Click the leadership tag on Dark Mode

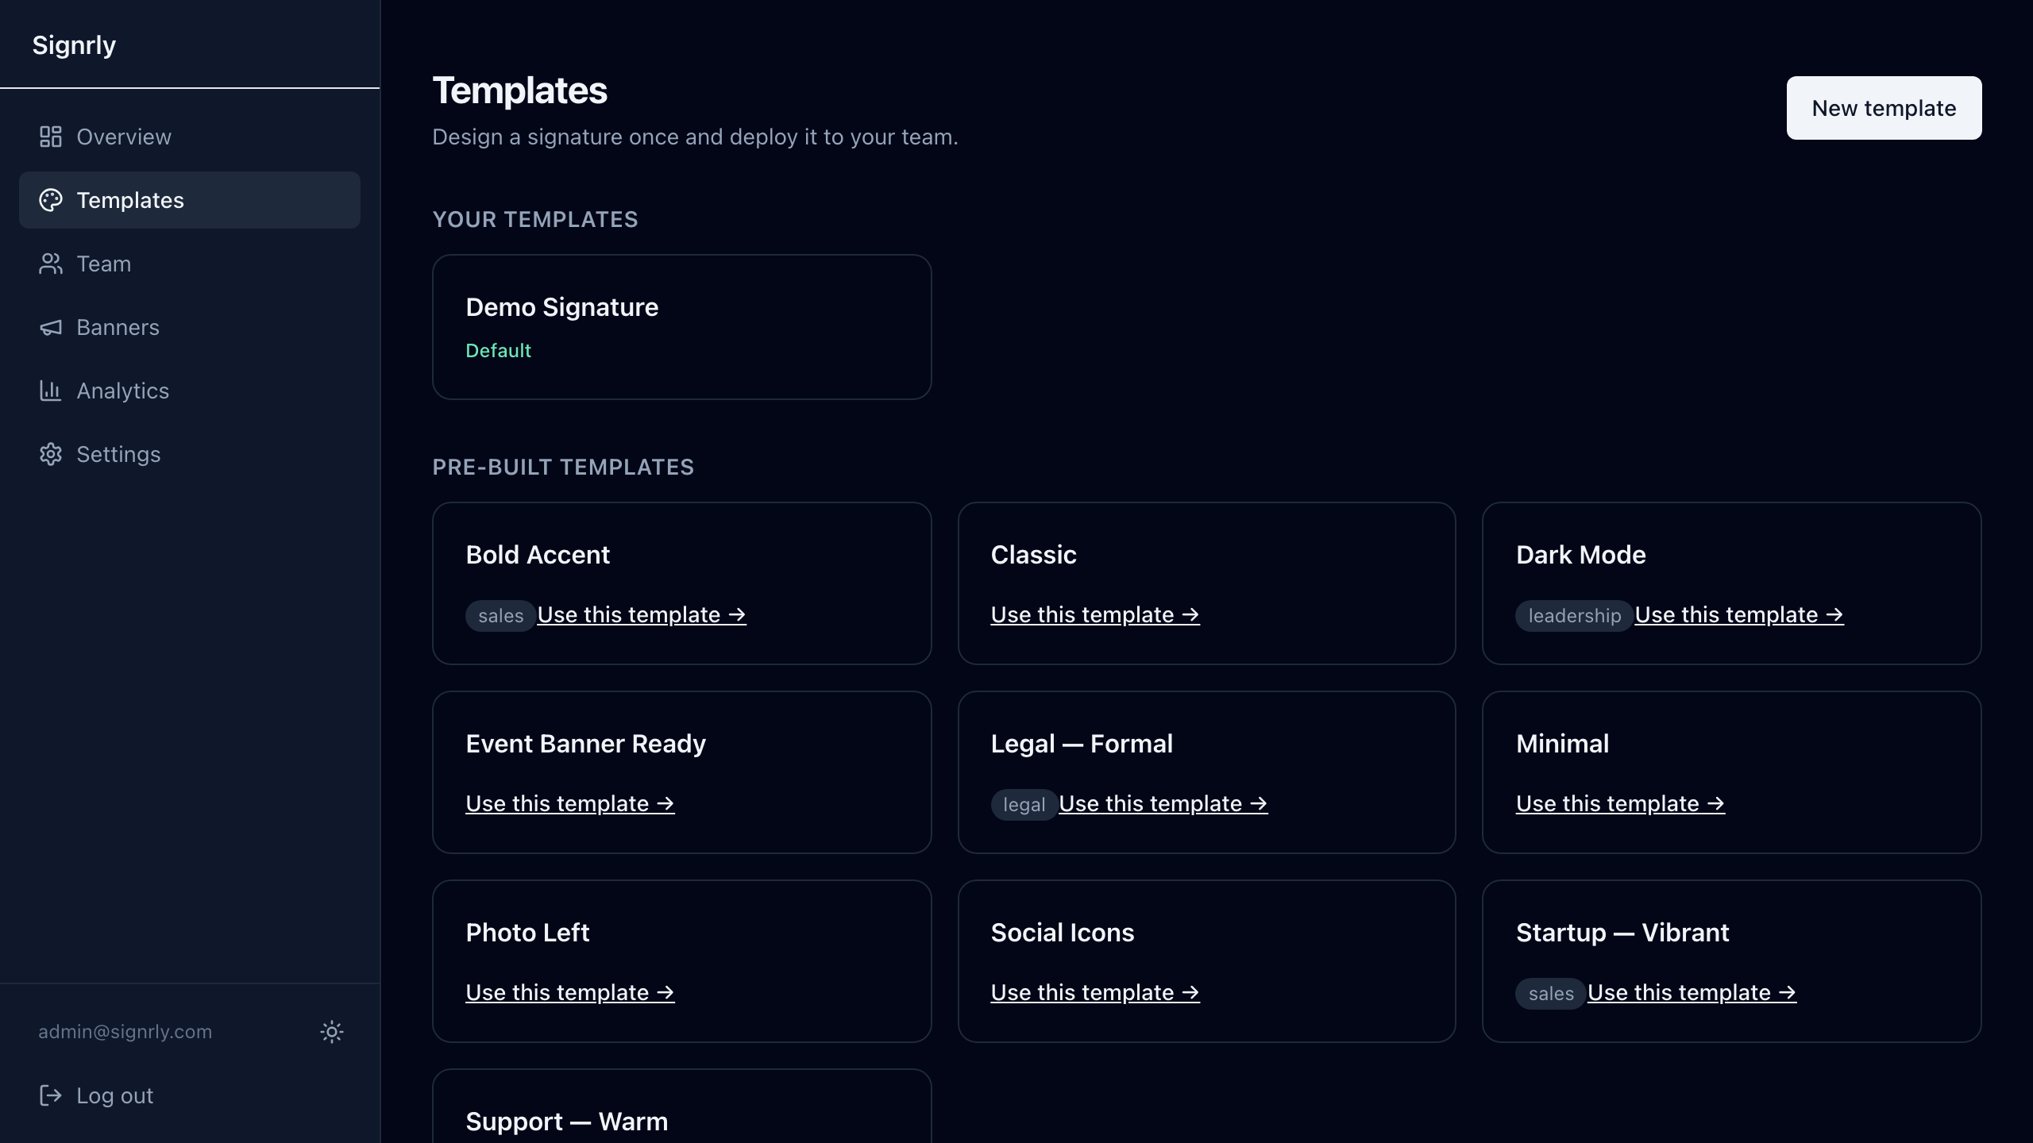pos(1574,616)
